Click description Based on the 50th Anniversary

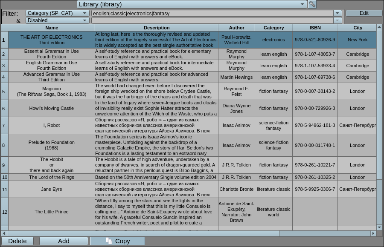pyautogui.click(x=157, y=177)
